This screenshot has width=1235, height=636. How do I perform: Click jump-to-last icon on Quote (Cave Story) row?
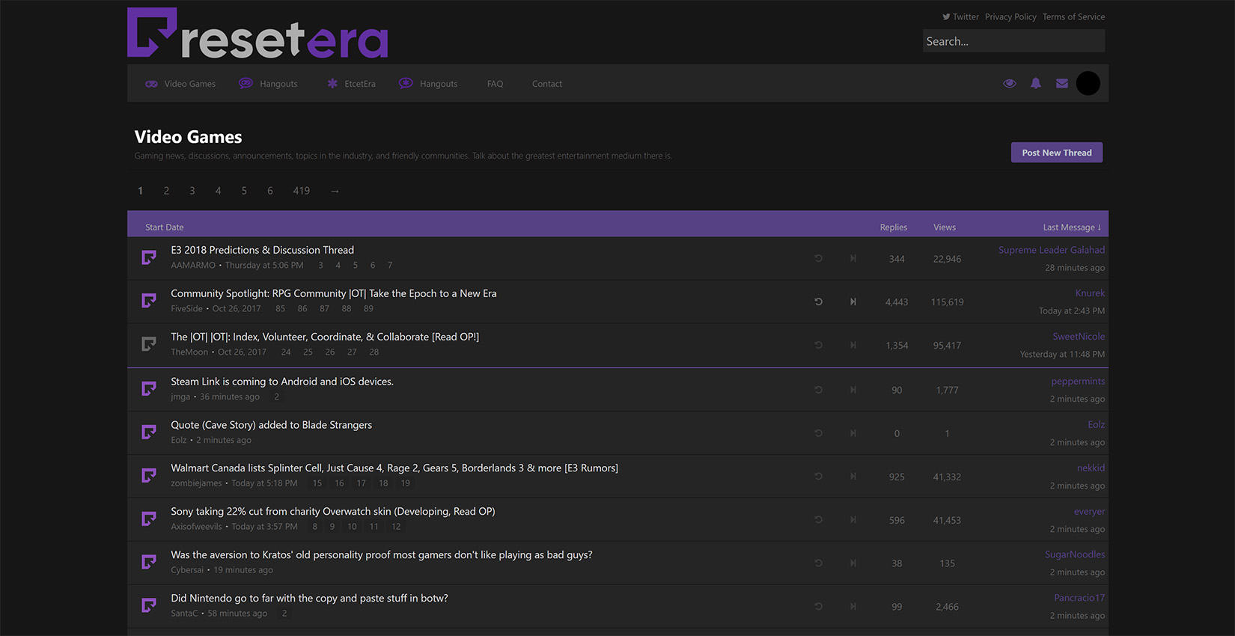(x=853, y=433)
